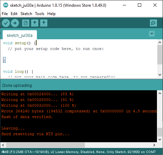Click the console vertical scrollbar thumb
Screen dimensions: 163x155
click(x=160, y=132)
